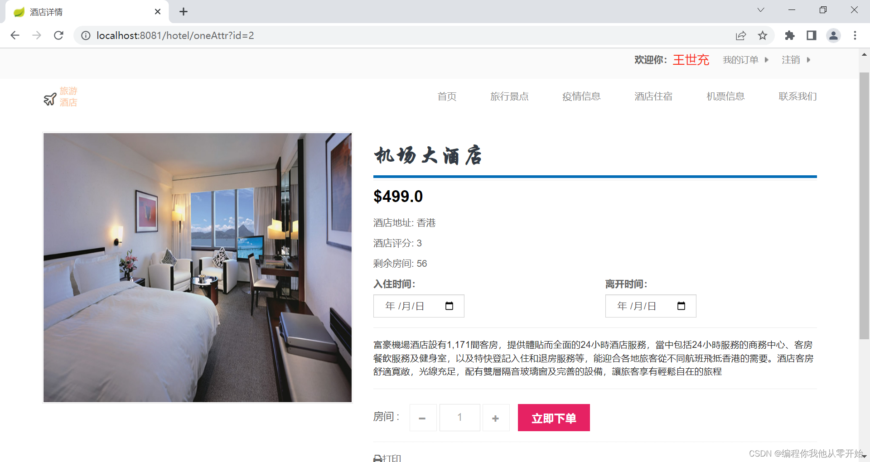Click the bookmark star in the address bar

click(763, 35)
